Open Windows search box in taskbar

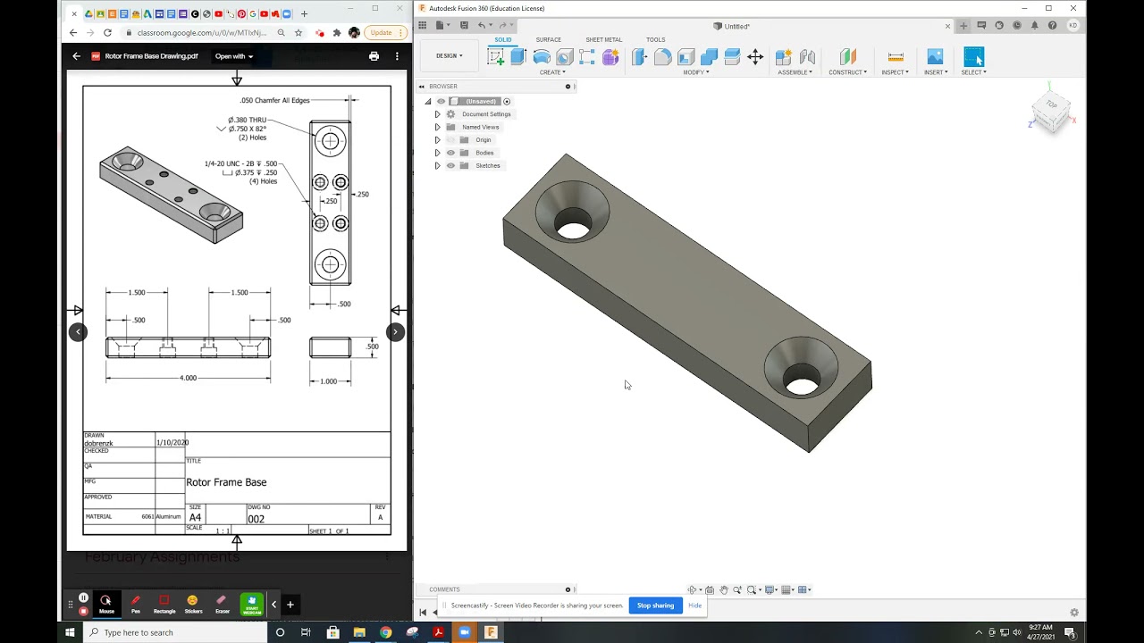(176, 632)
